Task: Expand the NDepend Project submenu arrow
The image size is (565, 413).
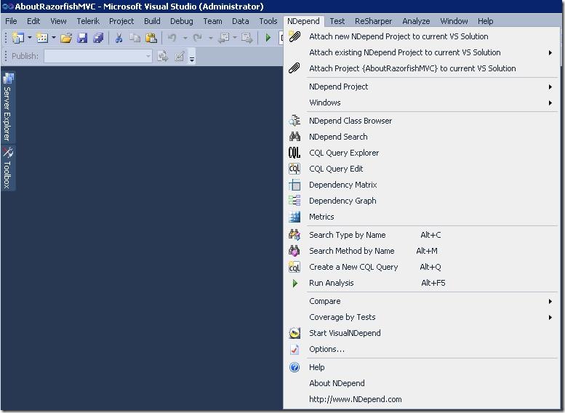Action: click(550, 87)
